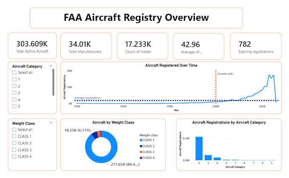The image size is (289, 178).
Task: Open the Total Active Aircraft card
Action: pos(32,46)
